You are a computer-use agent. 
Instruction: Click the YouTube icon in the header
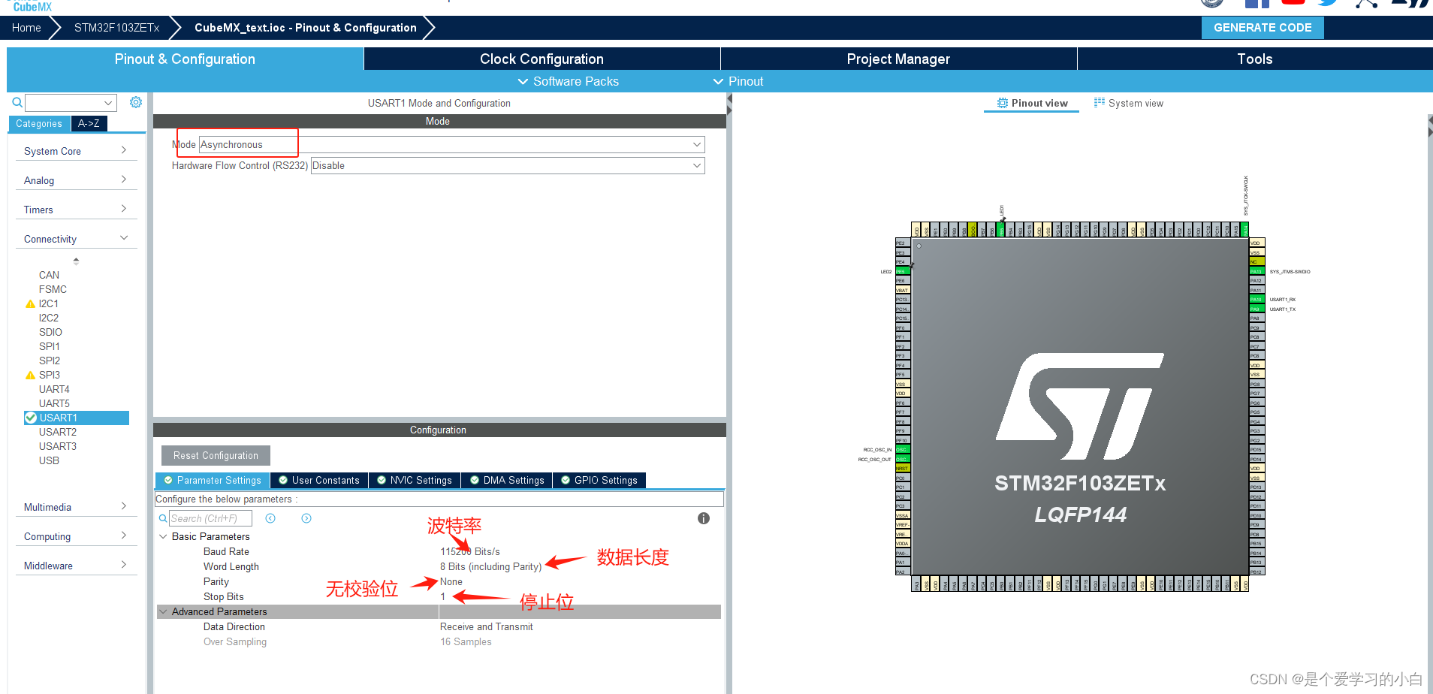pos(1293,3)
